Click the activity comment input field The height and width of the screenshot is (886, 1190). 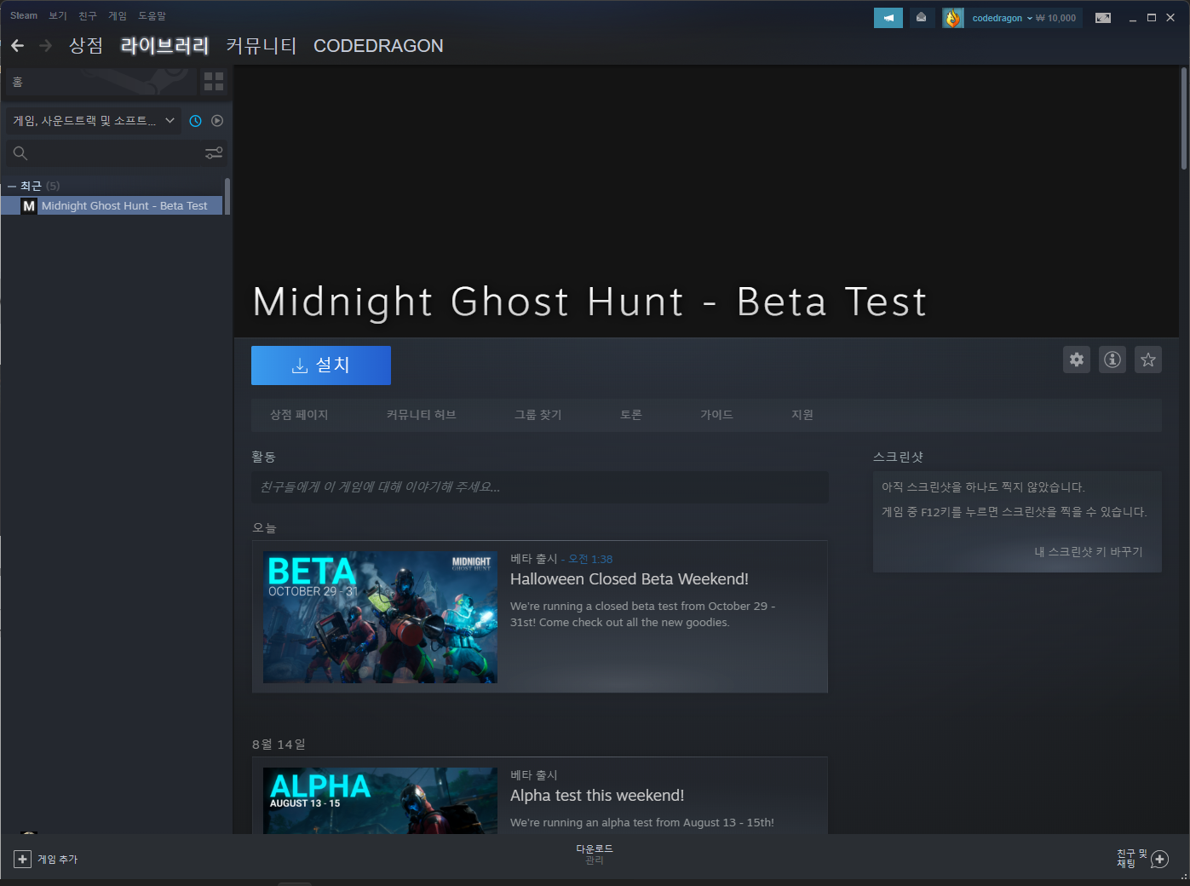540,487
